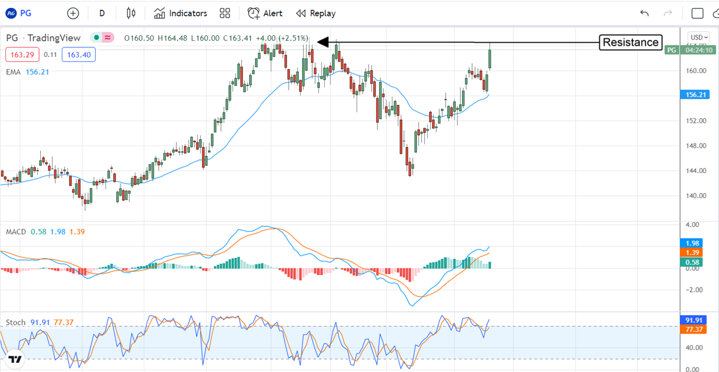Start bar Replay mode
This screenshot has width=719, height=372.
316,13
